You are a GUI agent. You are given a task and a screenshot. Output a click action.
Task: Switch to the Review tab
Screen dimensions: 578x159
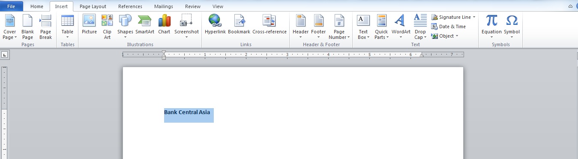(x=193, y=6)
